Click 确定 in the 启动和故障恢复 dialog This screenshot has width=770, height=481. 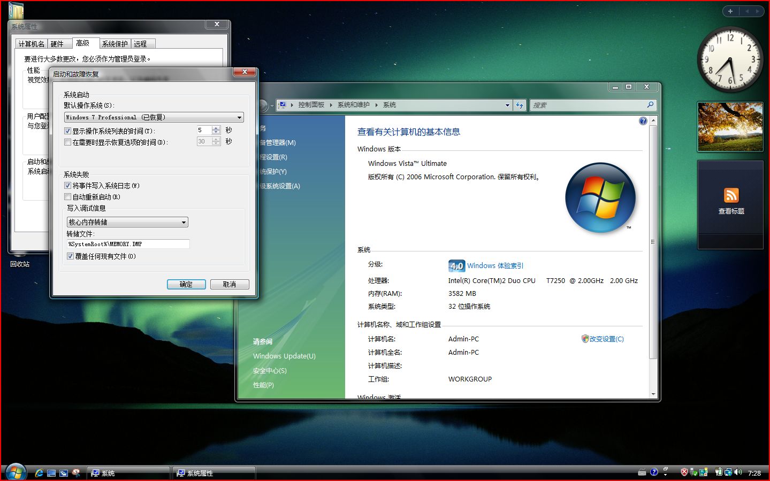pos(186,284)
